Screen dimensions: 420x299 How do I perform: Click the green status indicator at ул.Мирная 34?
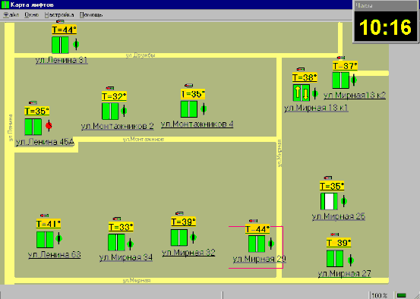(x=130, y=244)
